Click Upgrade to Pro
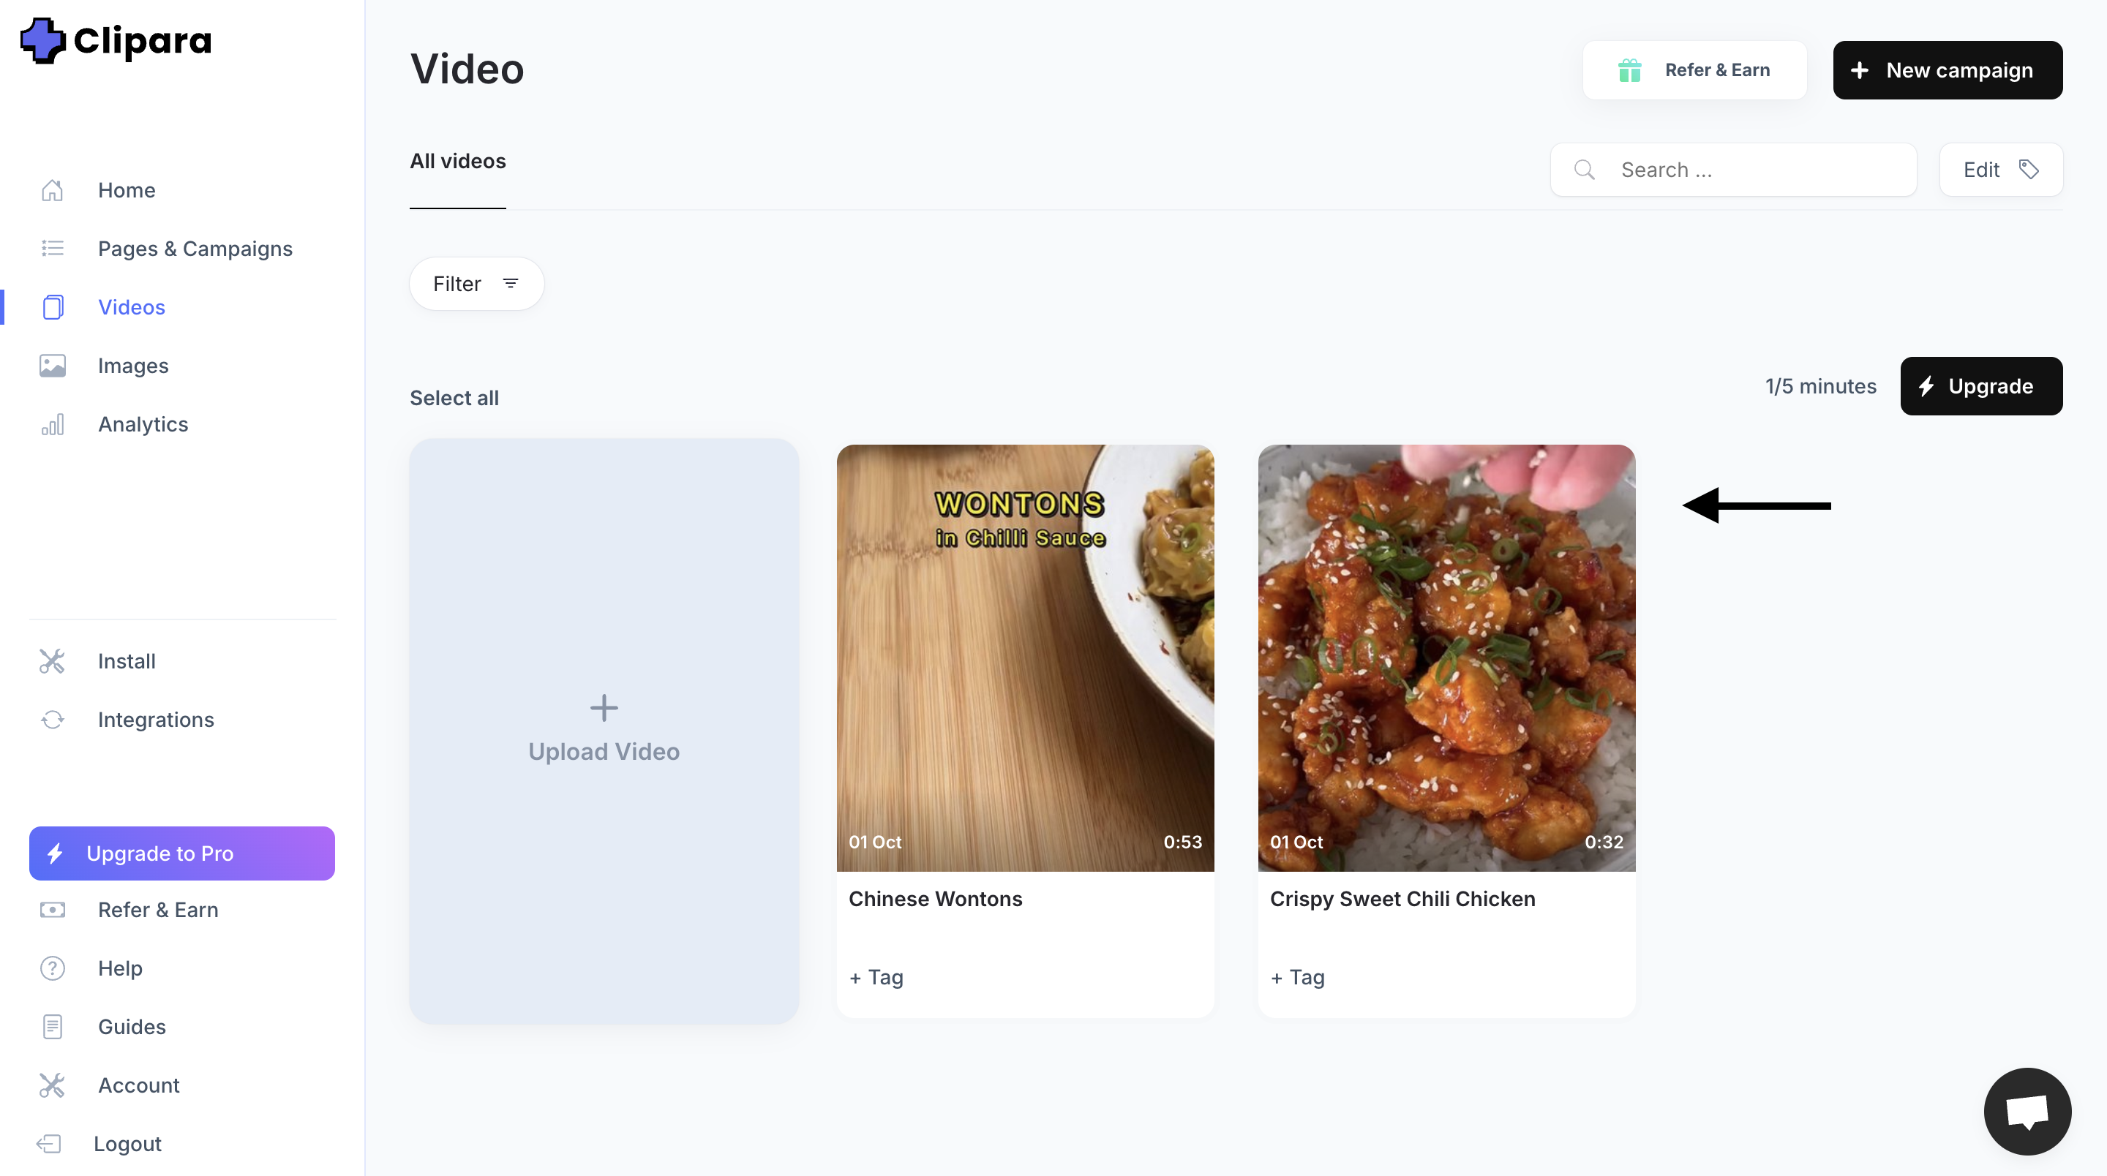This screenshot has height=1176, width=2107. (x=181, y=853)
